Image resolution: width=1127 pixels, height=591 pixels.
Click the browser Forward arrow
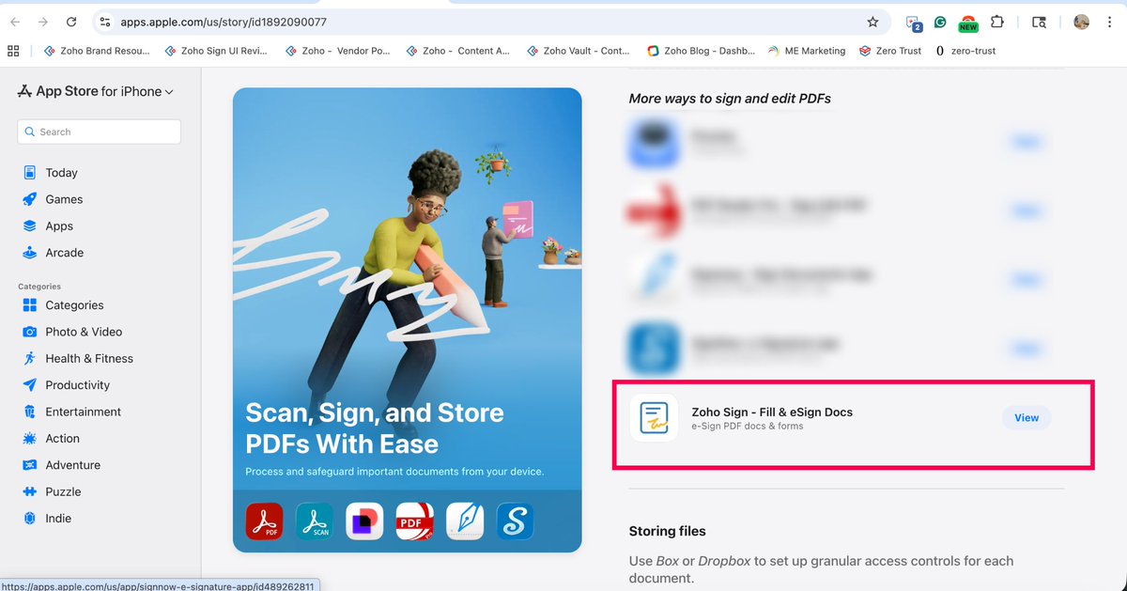[x=43, y=22]
